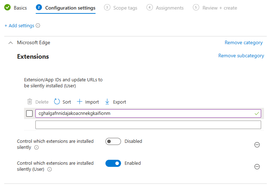
Task: Enable the Control which extensions are installed silently toggle
Action: (x=113, y=141)
